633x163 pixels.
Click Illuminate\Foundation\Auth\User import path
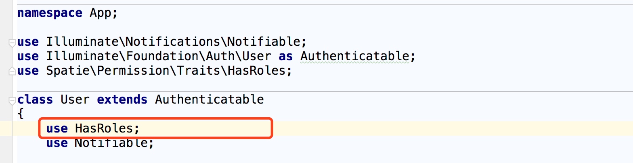(x=159, y=56)
